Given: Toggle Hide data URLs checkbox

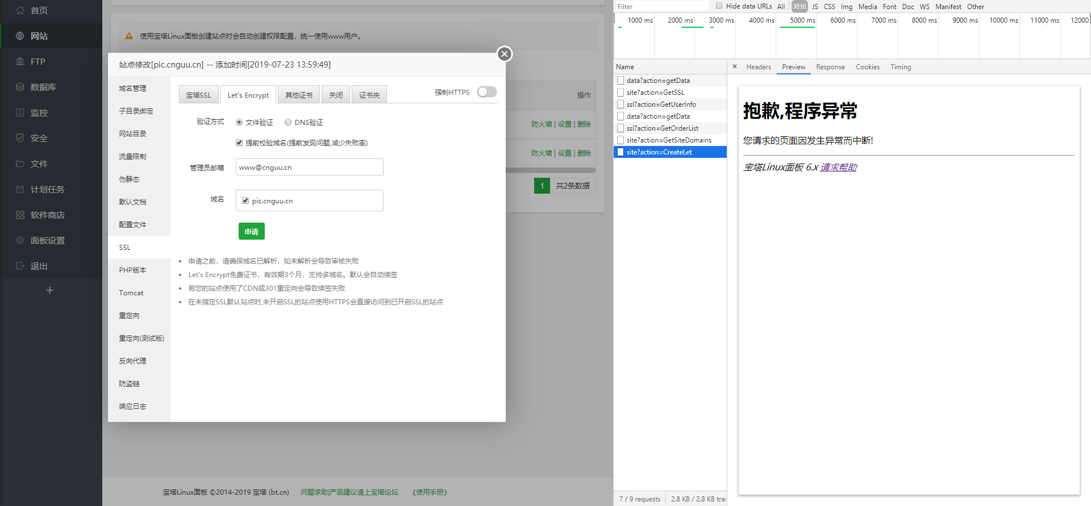Looking at the screenshot, I should 719,6.
